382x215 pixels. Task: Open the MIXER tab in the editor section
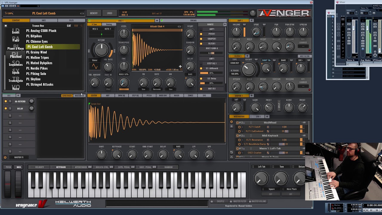point(177,96)
